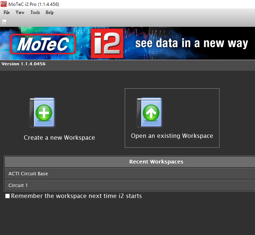Click the red i2 logo in the banner
The width and height of the screenshot is (255, 235).
(x=107, y=44)
